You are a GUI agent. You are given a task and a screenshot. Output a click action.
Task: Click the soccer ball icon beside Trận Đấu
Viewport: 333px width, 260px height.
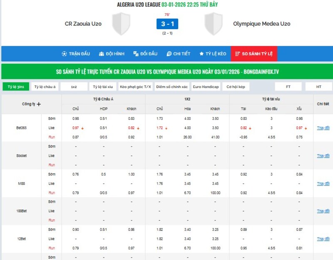click(64, 54)
